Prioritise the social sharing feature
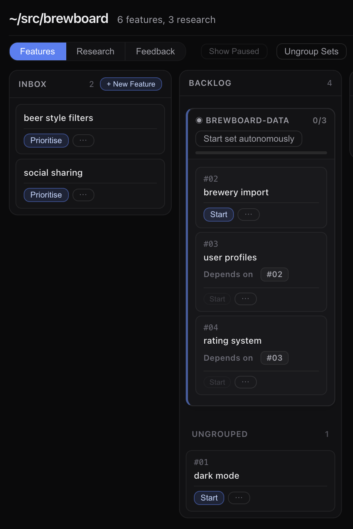Viewport: 353px width, 529px height. [46, 195]
